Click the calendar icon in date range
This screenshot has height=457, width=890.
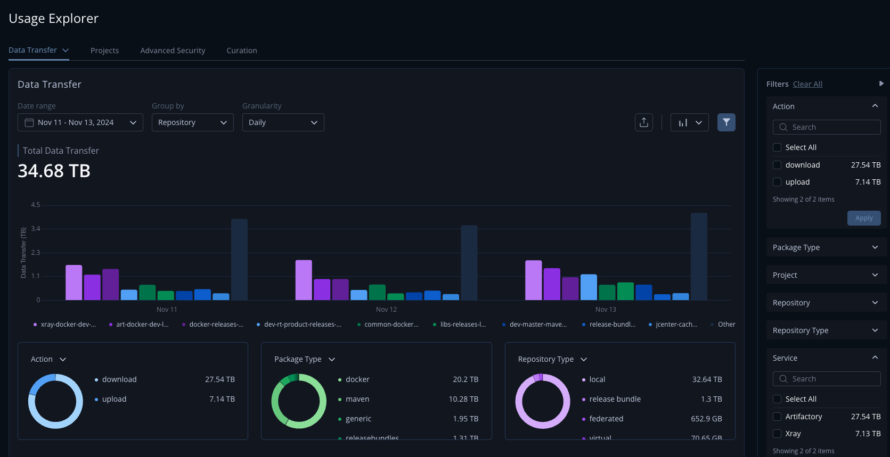[x=29, y=122]
